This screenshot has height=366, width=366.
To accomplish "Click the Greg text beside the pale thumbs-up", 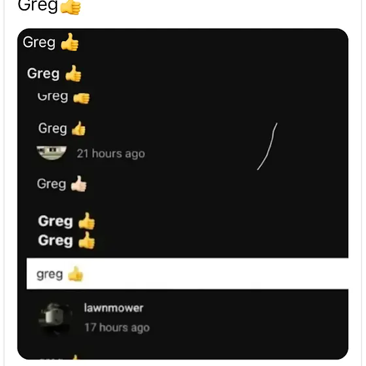I will point(52,184).
